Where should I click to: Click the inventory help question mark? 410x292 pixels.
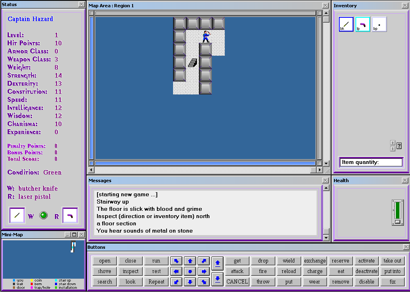[x=399, y=146]
